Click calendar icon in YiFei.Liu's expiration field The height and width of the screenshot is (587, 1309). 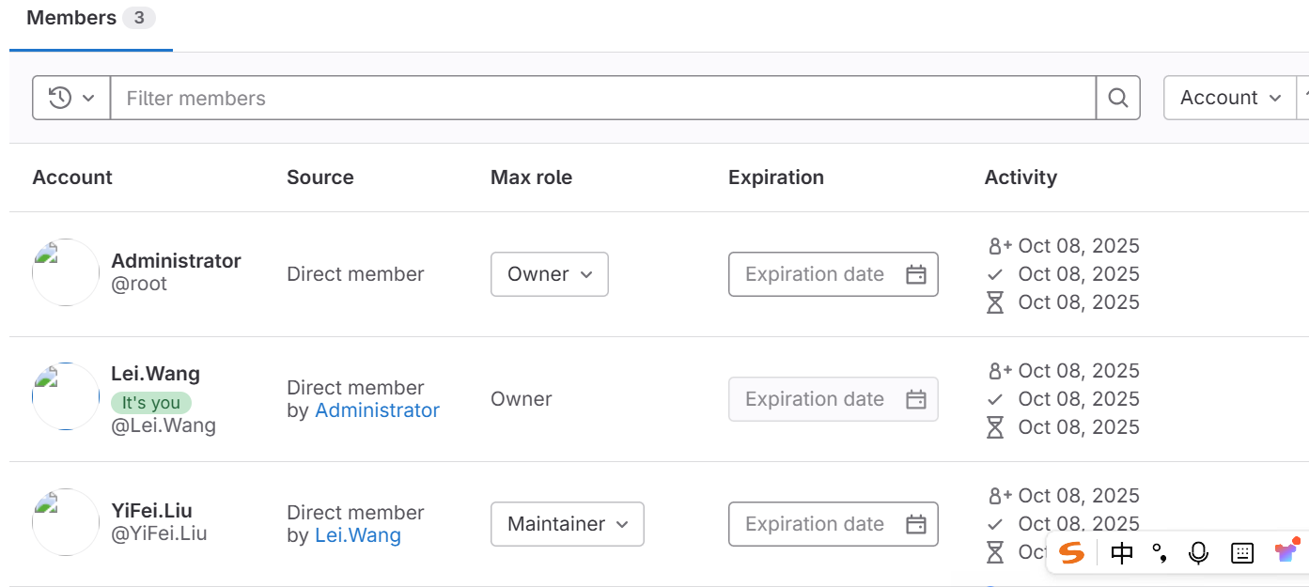[x=915, y=524]
